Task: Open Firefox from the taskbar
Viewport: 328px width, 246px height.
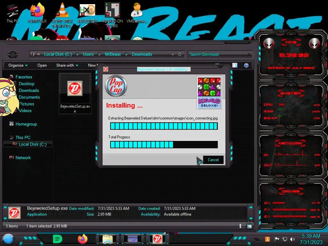Action: (83, 239)
